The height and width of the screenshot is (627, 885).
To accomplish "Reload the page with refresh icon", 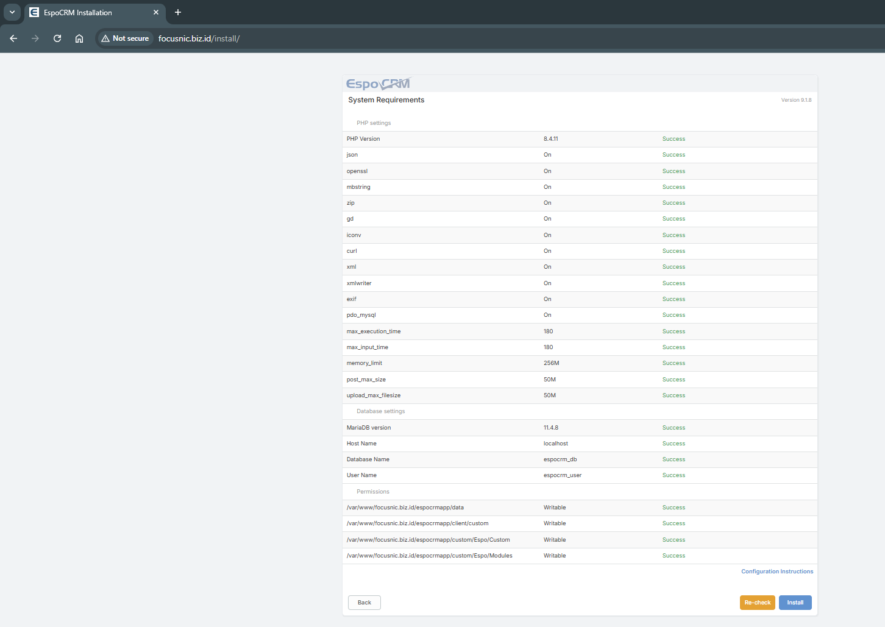I will (57, 38).
